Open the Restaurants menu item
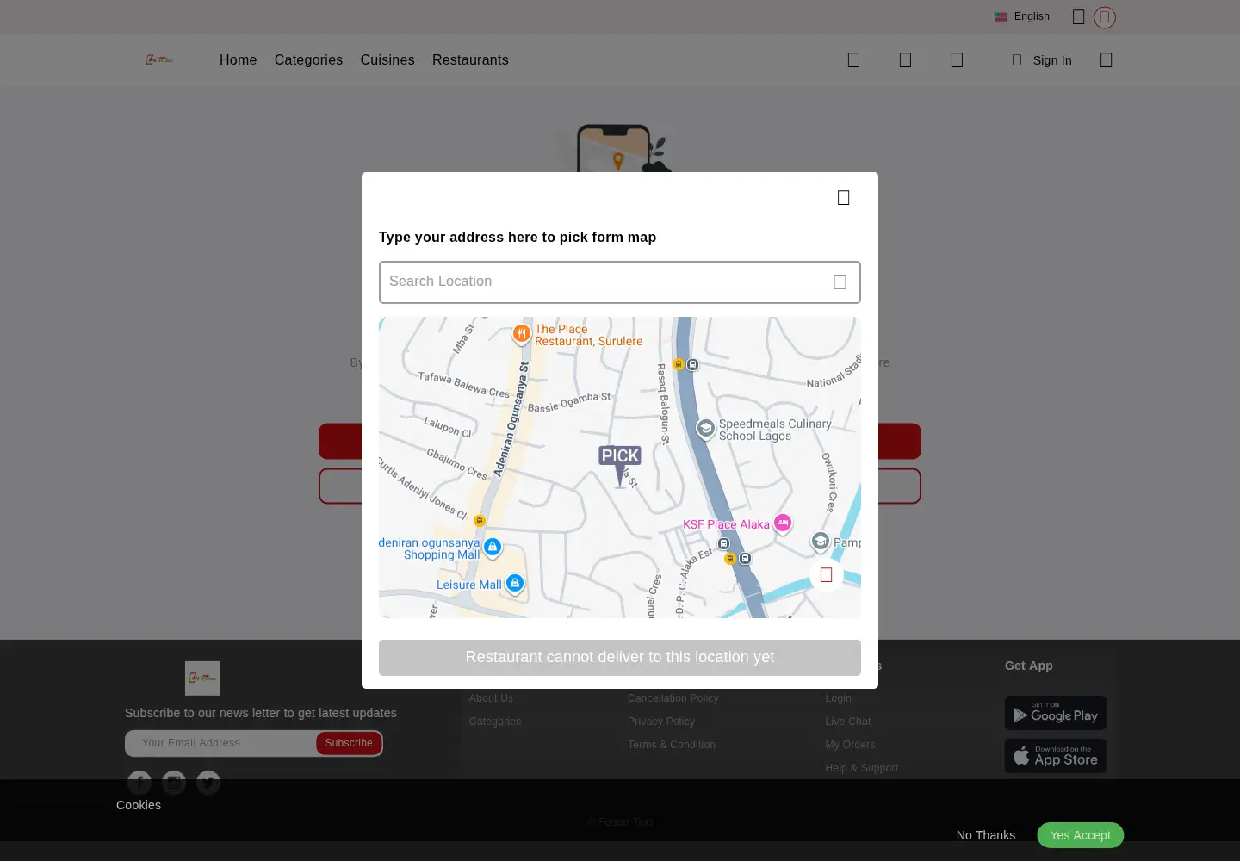The image size is (1240, 861). [470, 60]
